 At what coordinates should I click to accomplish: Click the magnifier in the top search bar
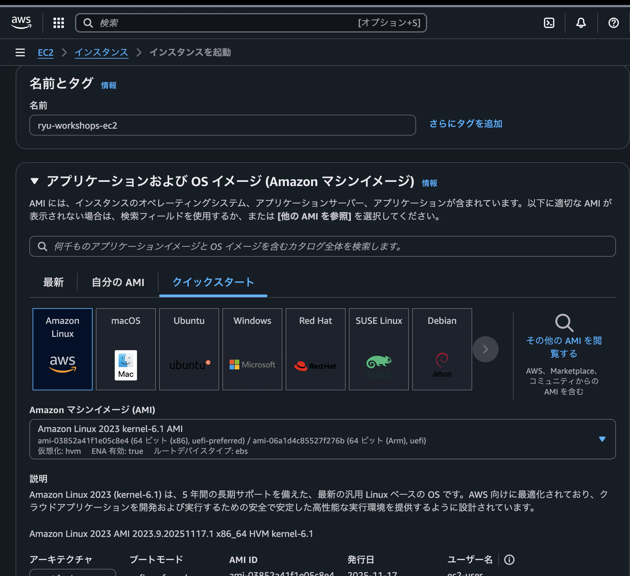[88, 23]
